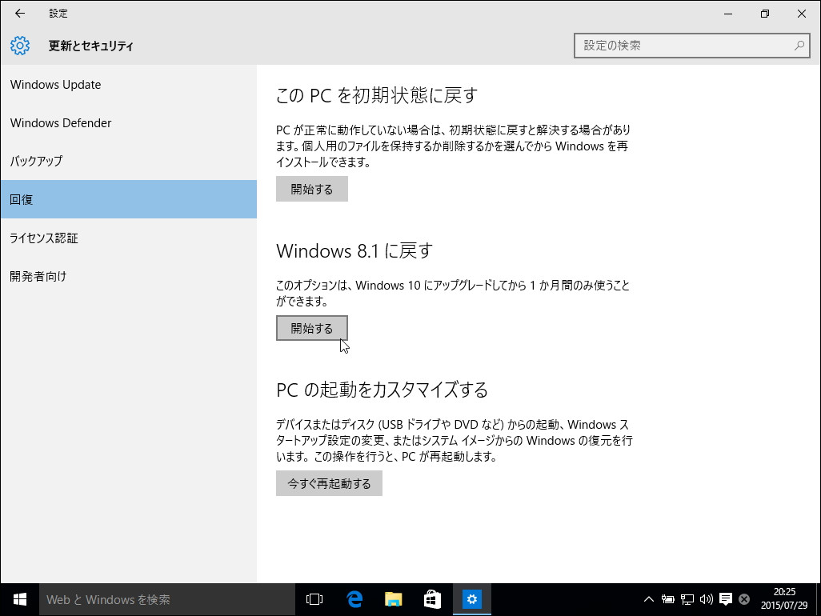This screenshot has height=616, width=821.
Task: Click the search magnifier in 設定の検索
Action: click(800, 46)
